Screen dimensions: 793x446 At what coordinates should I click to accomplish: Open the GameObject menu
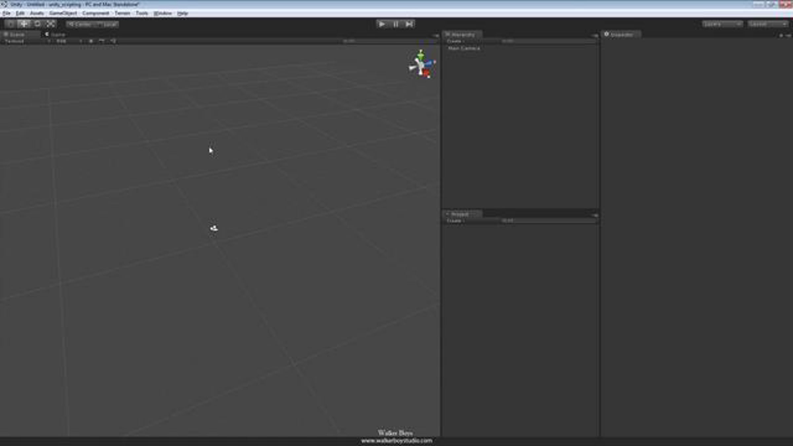[63, 13]
